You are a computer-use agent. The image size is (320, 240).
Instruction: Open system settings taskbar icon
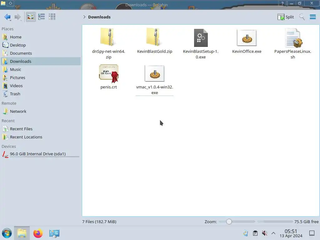(54, 233)
